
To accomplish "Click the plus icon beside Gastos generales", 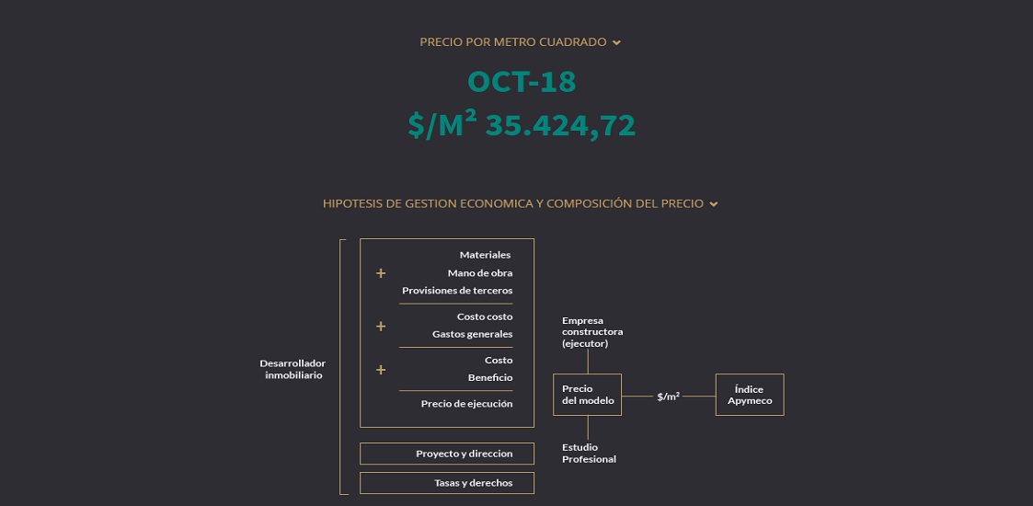I will (380, 327).
